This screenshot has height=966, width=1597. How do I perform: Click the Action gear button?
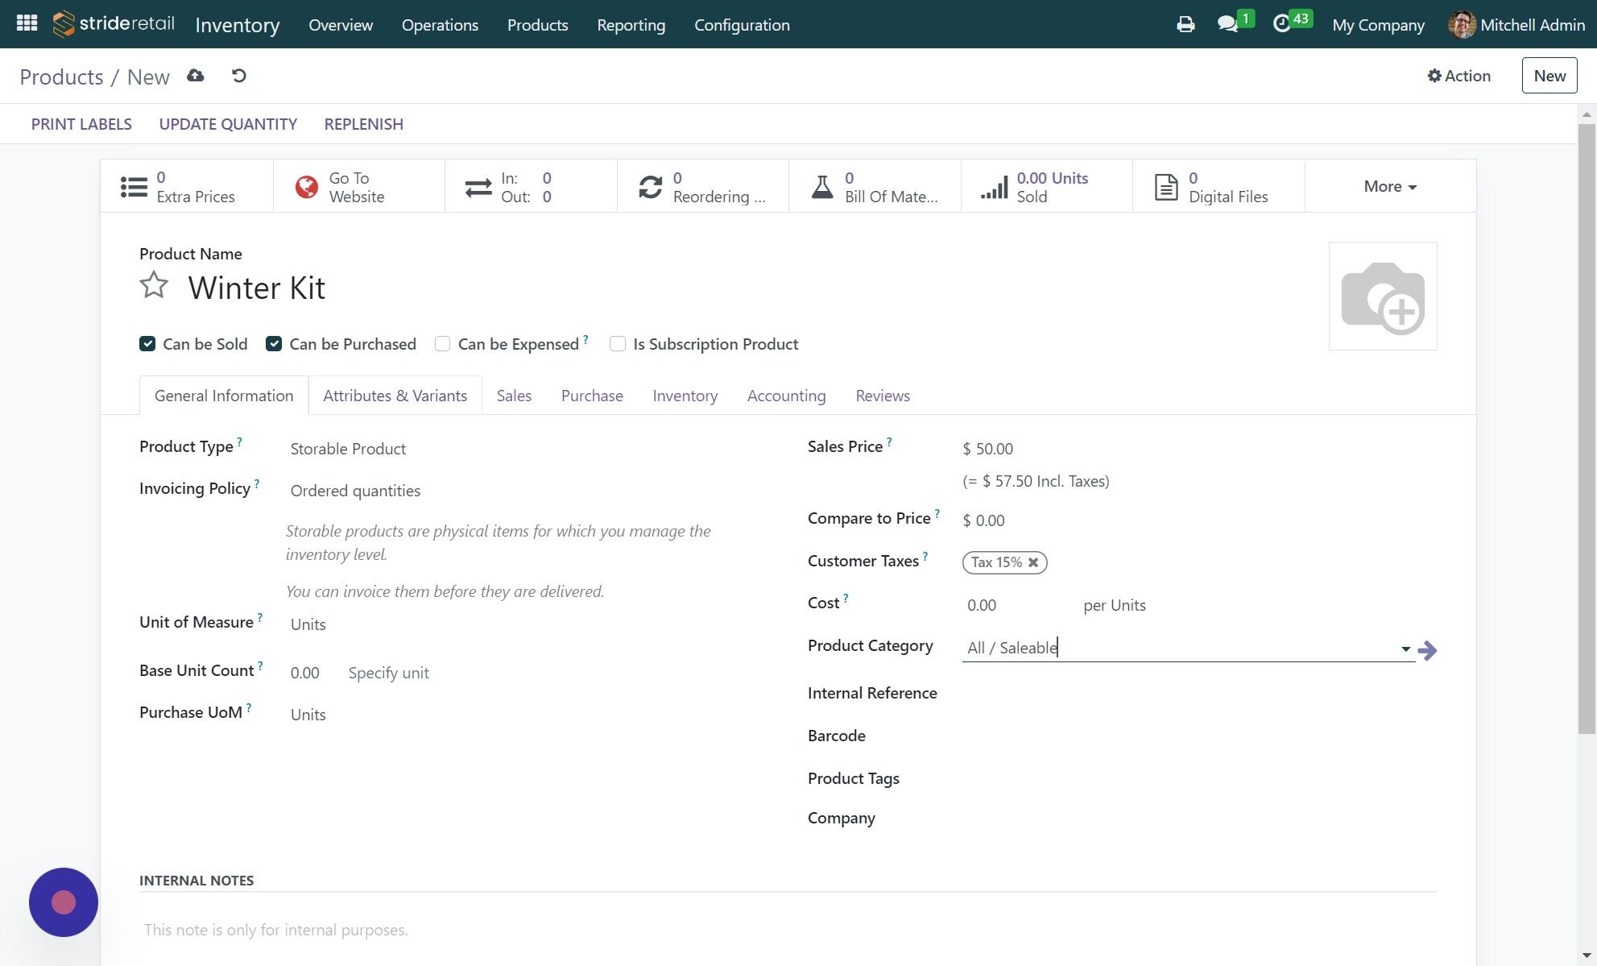coord(1458,76)
